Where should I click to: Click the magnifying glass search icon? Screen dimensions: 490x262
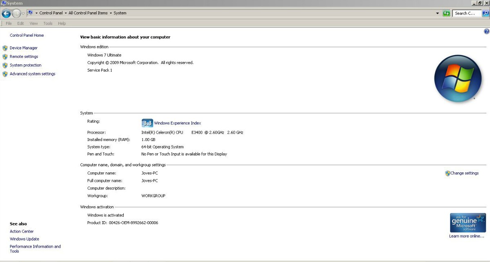click(486, 13)
